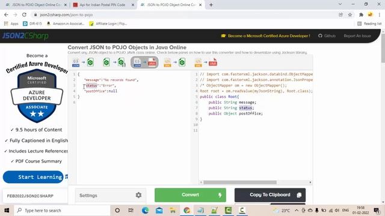Click the JSON2CSharp logo

(25, 36)
